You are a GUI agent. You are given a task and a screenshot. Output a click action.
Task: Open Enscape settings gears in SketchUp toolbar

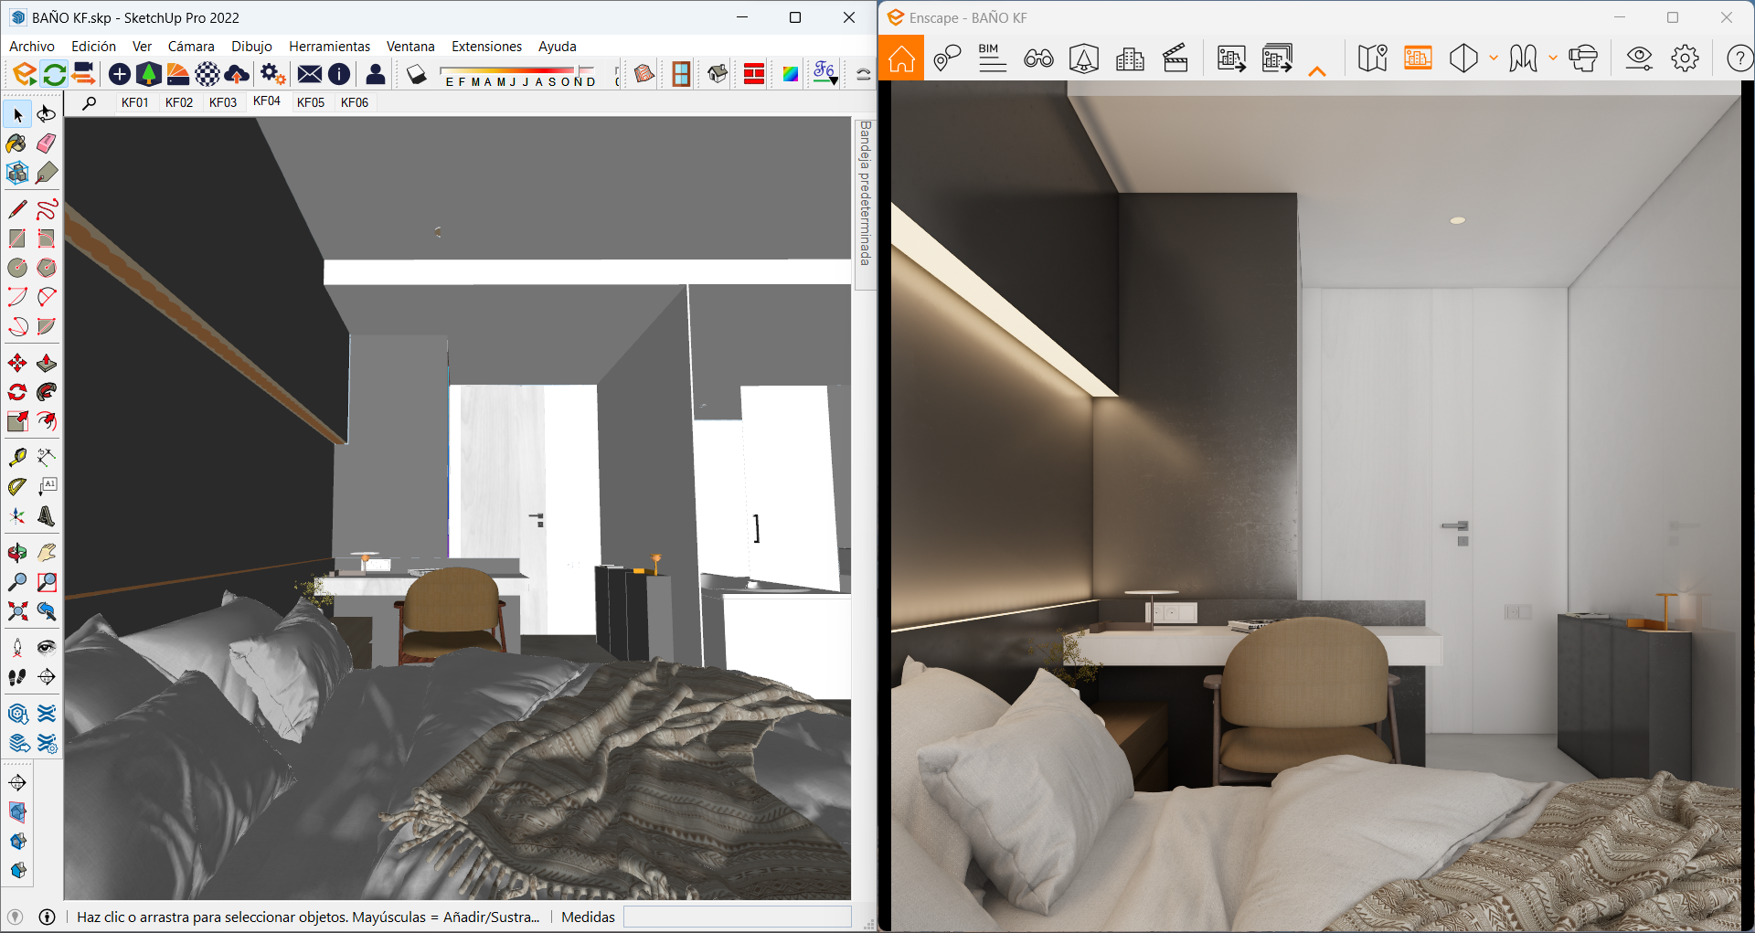tap(272, 74)
